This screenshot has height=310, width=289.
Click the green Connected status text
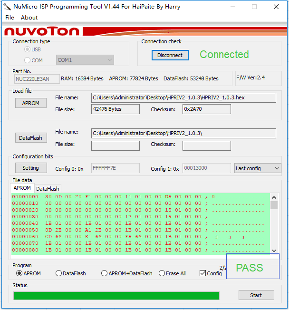pyautogui.click(x=224, y=54)
